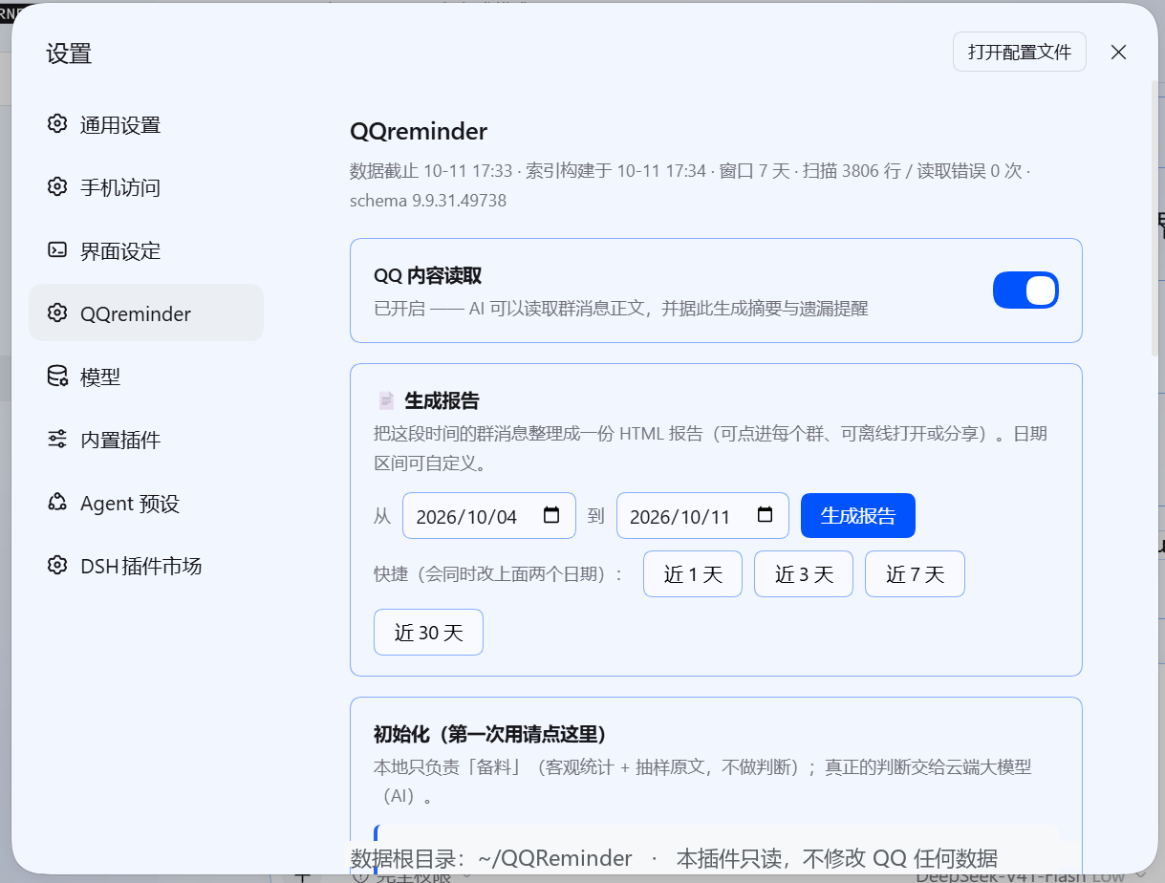The height and width of the screenshot is (883, 1165).
Task: Open 内置插件 settings
Action: 146,440
